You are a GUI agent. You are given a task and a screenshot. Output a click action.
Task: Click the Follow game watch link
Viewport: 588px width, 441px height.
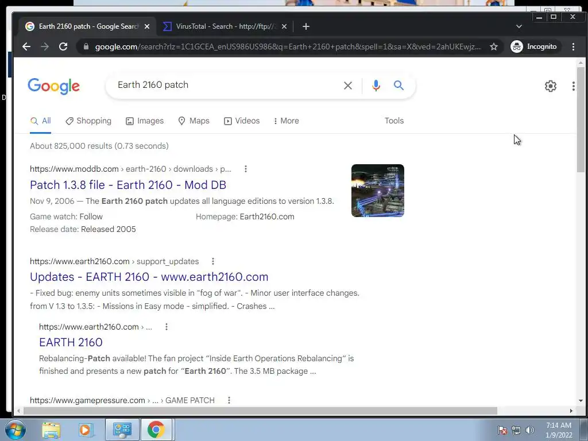pyautogui.click(x=91, y=216)
